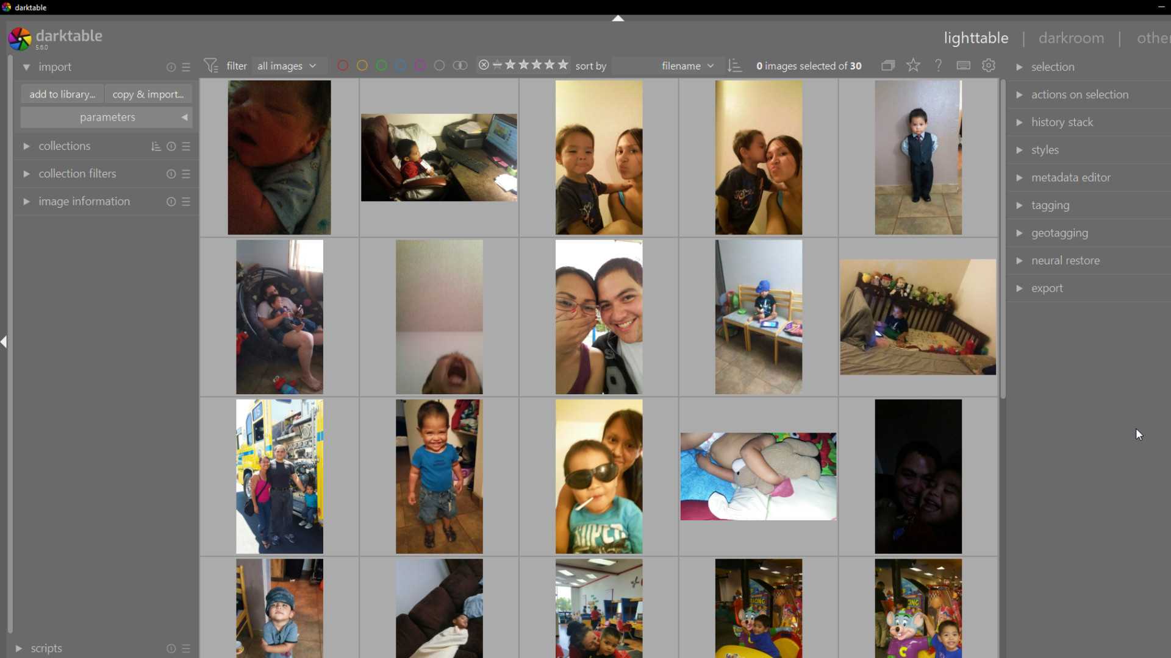Viewport: 1171px width, 658px height.
Task: Click the lighttable vertical scrollbar
Action: (1003, 239)
